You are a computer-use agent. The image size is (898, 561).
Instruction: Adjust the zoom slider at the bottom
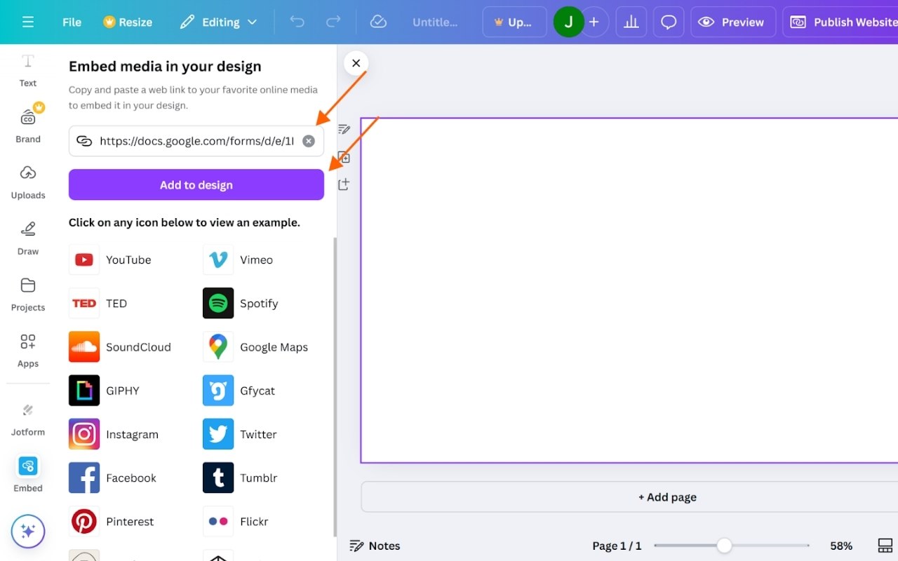click(x=724, y=545)
